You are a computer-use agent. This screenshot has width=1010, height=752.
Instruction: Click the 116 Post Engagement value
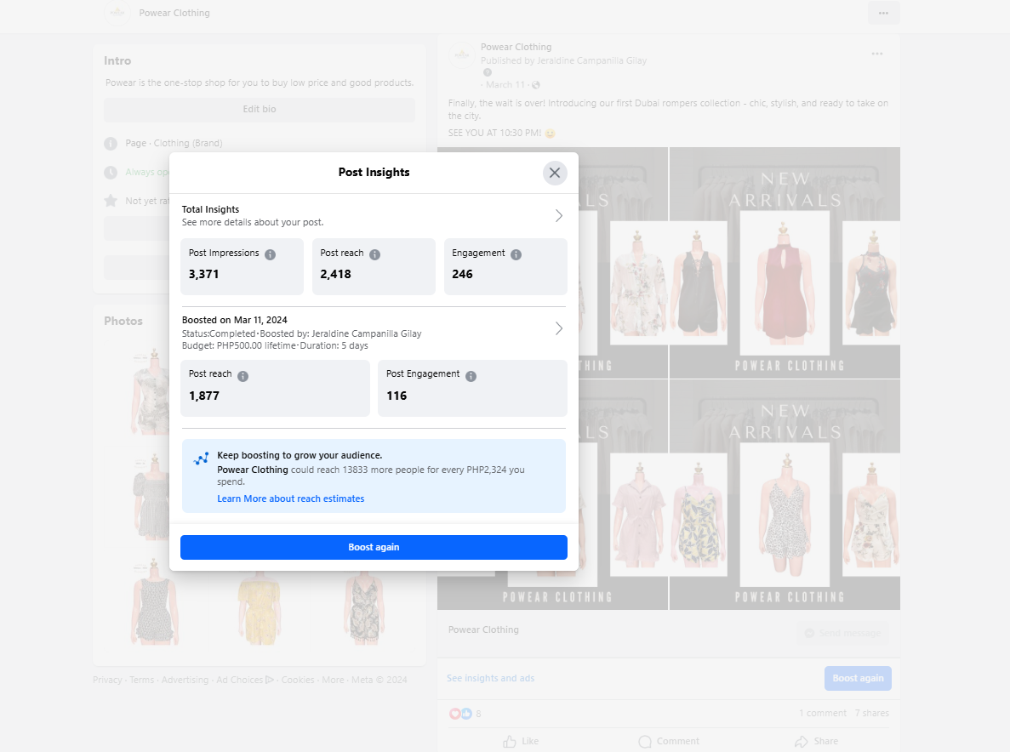point(397,396)
